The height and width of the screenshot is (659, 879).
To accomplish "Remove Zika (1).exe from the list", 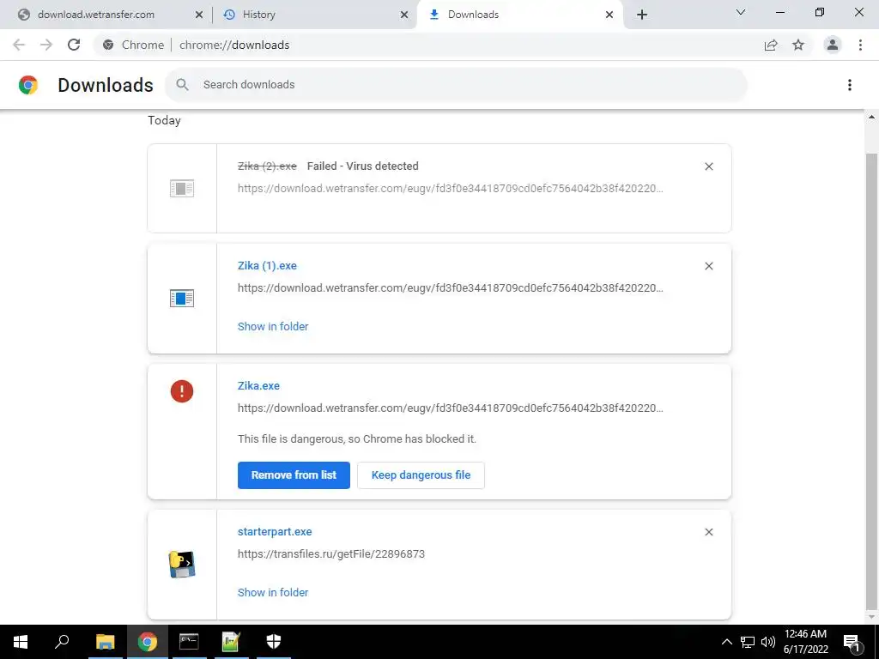I will coord(708,266).
